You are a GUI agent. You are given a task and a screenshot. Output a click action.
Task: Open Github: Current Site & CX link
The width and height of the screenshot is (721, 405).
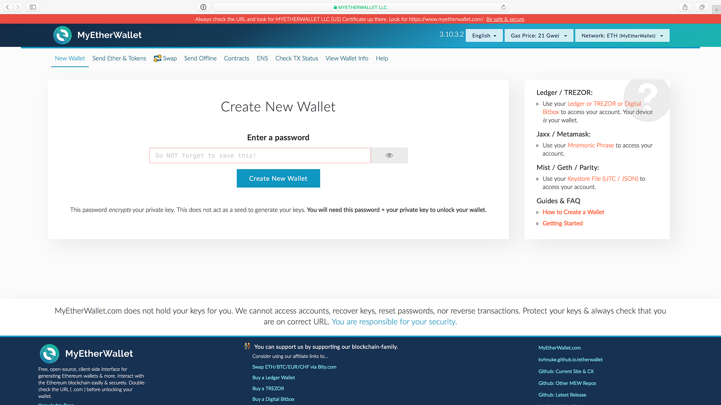coord(566,372)
